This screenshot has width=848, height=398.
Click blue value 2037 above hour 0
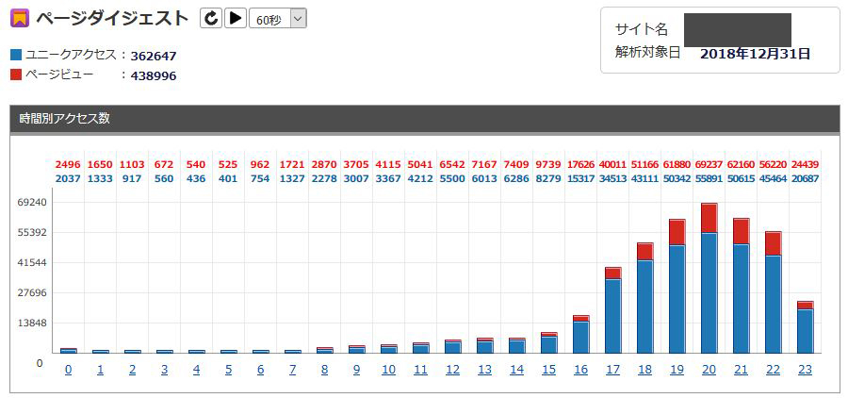click(68, 178)
